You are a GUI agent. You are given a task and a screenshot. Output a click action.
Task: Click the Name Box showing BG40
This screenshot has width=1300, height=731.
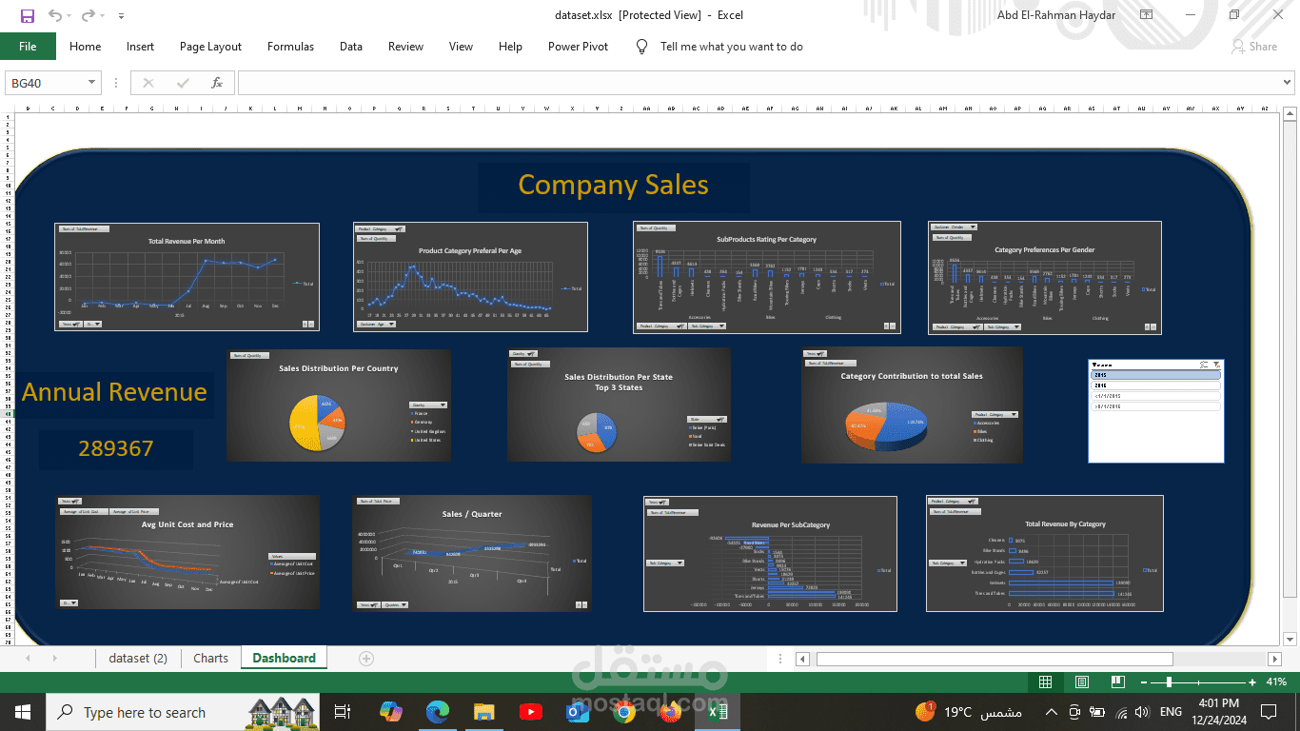(46, 83)
